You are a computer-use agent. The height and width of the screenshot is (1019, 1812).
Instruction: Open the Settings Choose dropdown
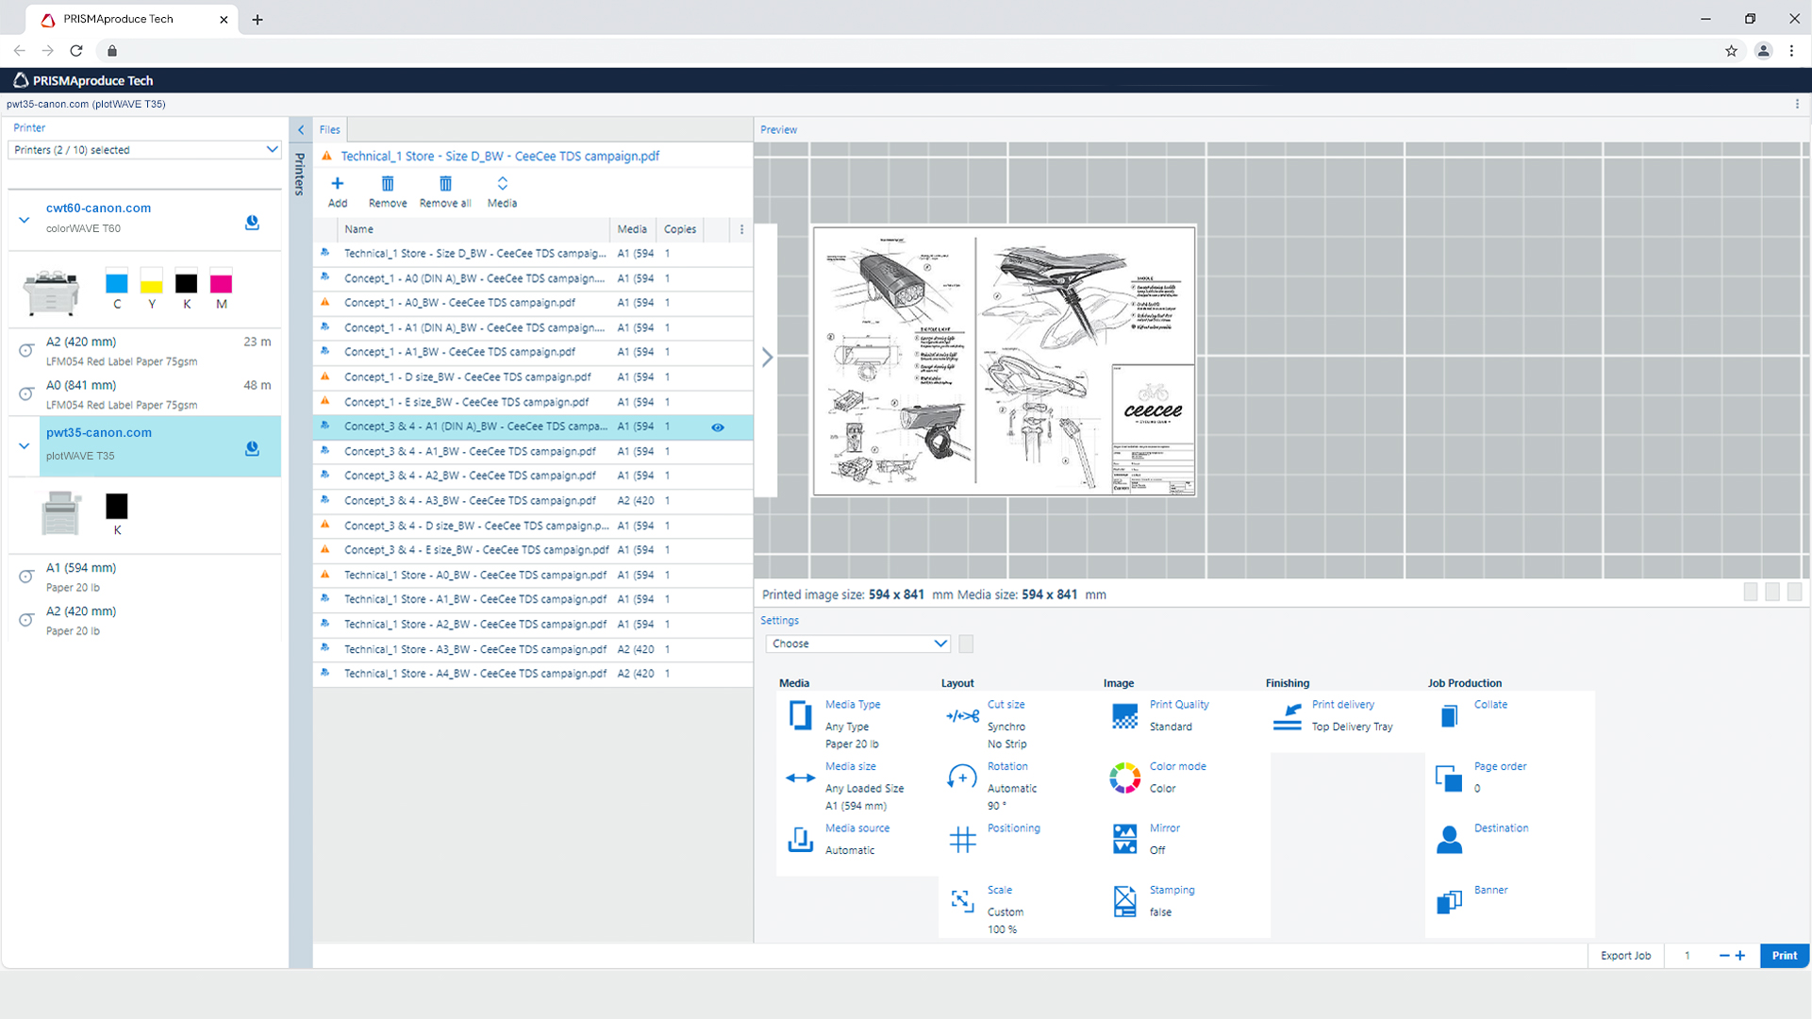857,643
